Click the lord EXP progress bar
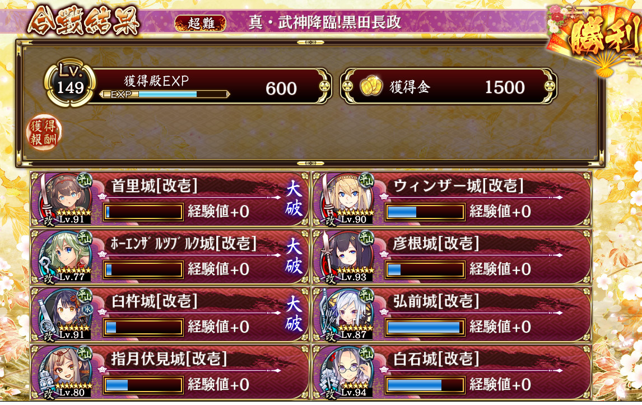The width and height of the screenshot is (642, 405). (165, 95)
